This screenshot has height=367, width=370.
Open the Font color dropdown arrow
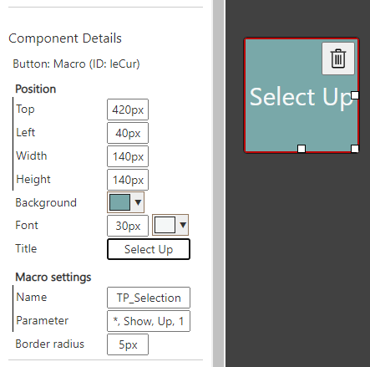coord(183,225)
